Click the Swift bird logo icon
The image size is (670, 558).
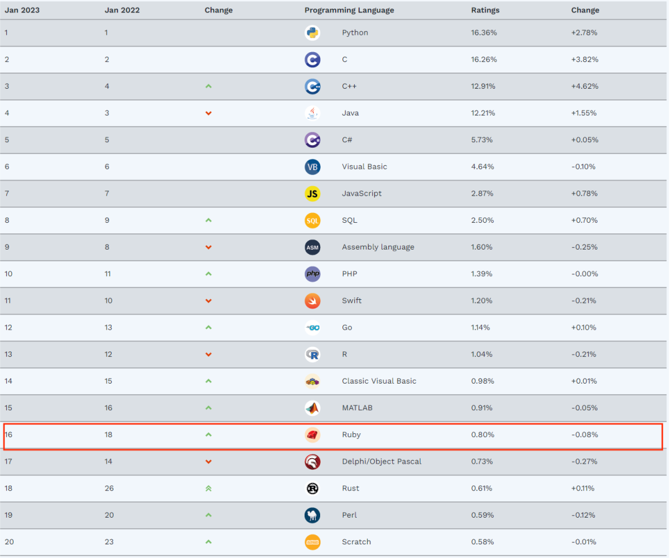click(x=313, y=300)
